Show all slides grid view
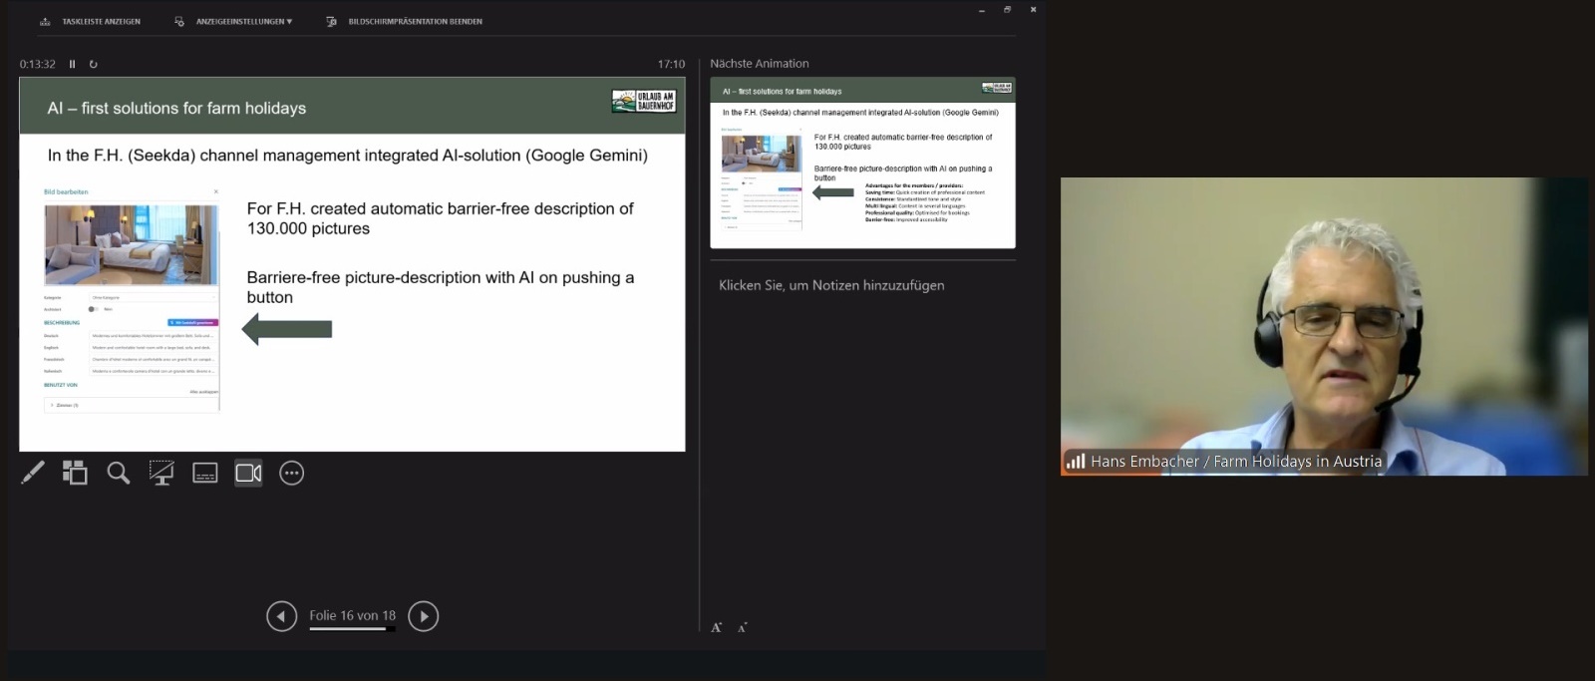The image size is (1595, 681). (x=75, y=473)
